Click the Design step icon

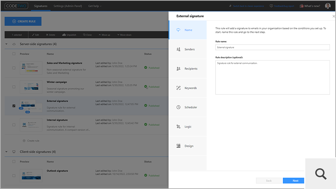(178, 146)
